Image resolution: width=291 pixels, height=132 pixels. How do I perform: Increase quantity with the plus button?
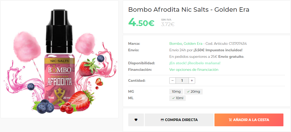coord(192,81)
